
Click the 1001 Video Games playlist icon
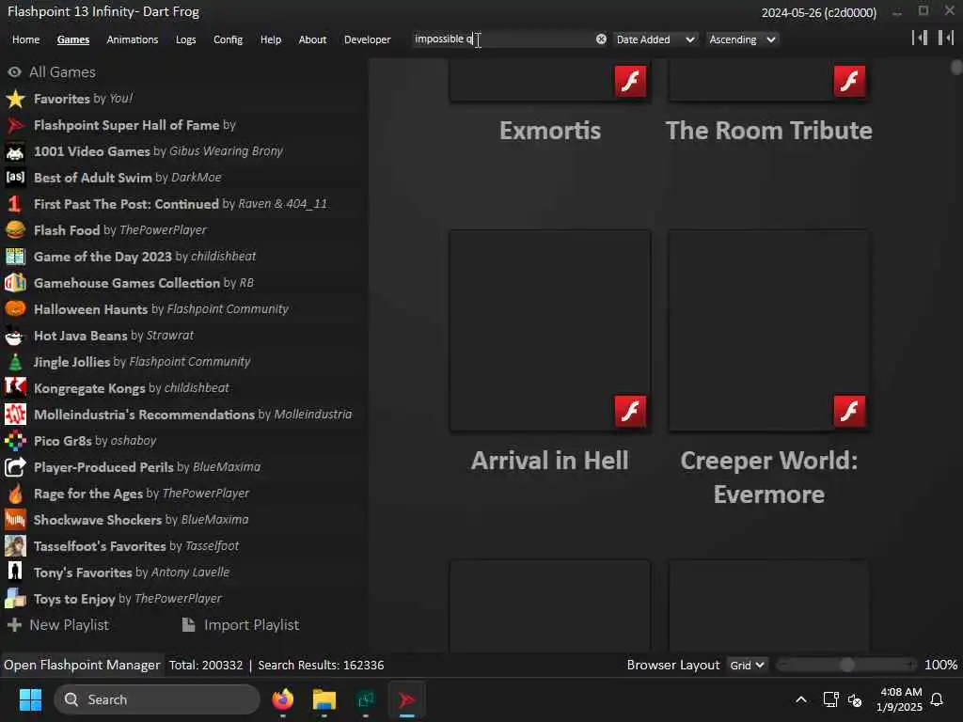tap(15, 151)
